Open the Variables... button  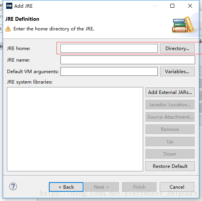point(177,71)
